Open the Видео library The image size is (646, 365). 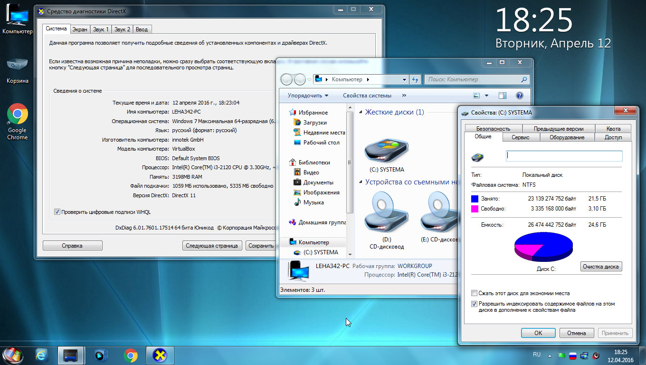306,173
